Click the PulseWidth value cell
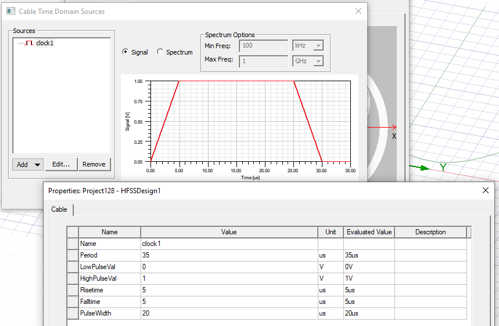 click(x=228, y=313)
